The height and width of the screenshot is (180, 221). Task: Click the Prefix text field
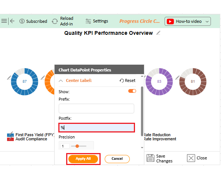(x=96, y=109)
